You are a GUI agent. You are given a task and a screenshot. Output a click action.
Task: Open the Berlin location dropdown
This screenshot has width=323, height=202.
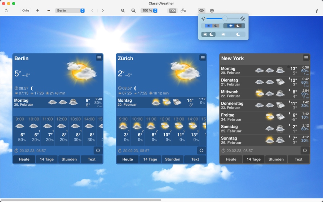(x=70, y=10)
